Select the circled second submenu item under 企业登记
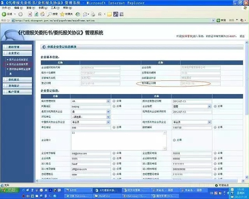The width and height of the screenshot is (249, 199). pyautogui.click(x=18, y=64)
